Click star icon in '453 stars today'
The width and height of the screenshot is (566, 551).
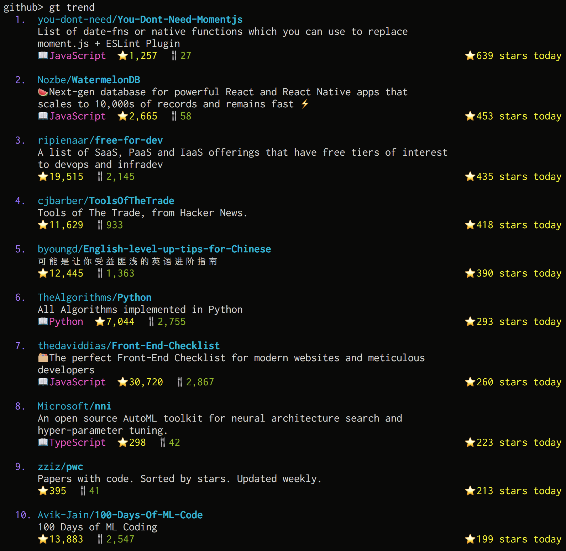click(470, 116)
